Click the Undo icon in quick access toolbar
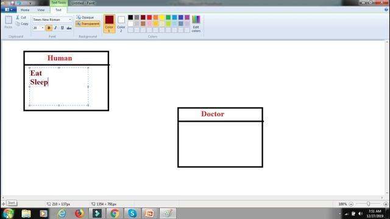Screen dimensions: 390x219 click(x=19, y=3)
